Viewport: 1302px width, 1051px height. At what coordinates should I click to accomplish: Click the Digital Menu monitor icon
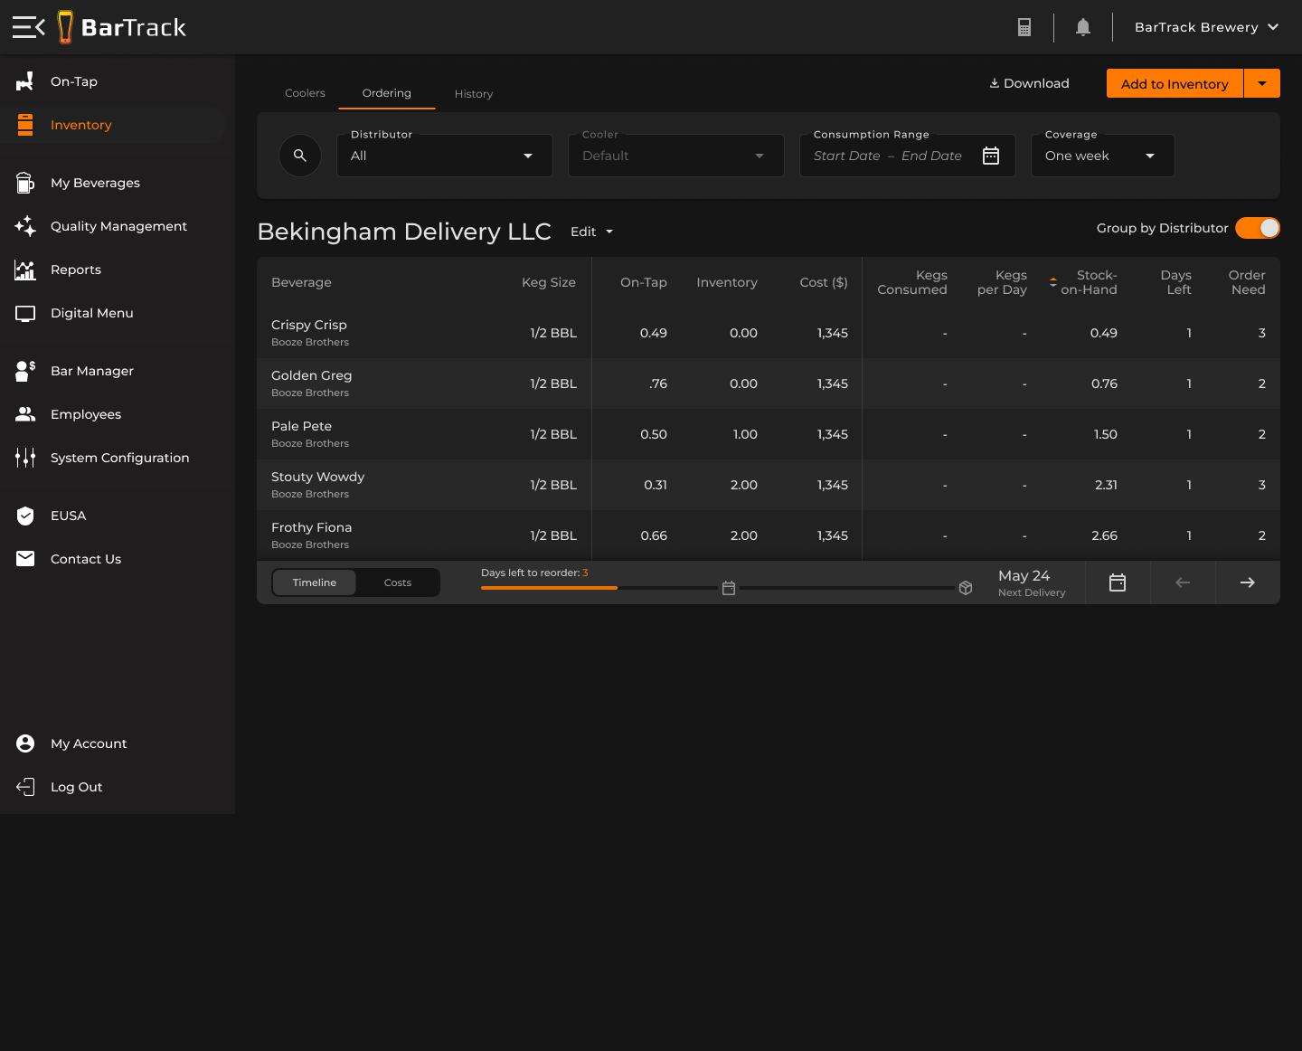[x=25, y=313]
